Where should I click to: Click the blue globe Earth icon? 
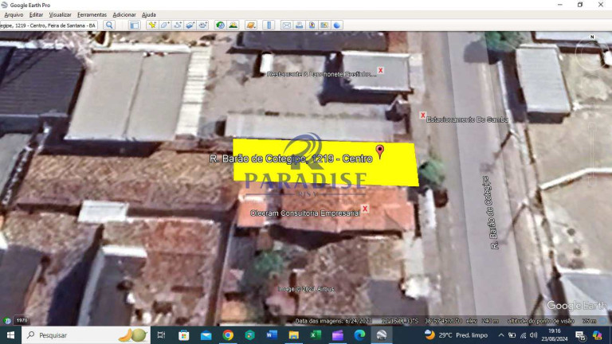(337, 25)
